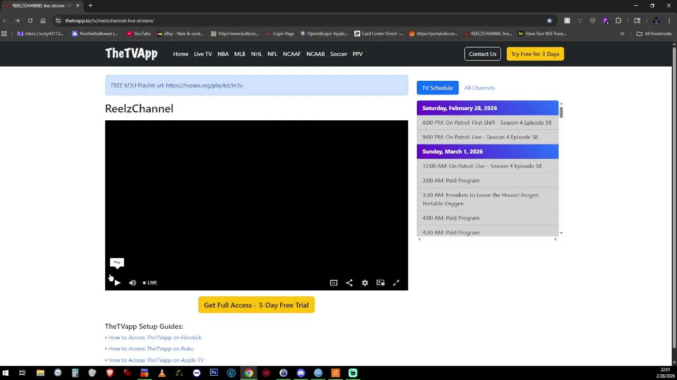This screenshot has height=380, width=677.
Task: Open the Chrome extensions puzzle icon
Action: (x=618, y=21)
